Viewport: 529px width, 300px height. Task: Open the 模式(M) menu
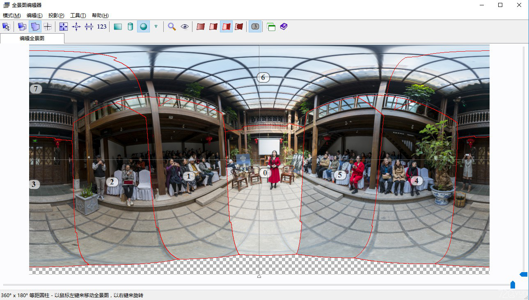point(11,16)
